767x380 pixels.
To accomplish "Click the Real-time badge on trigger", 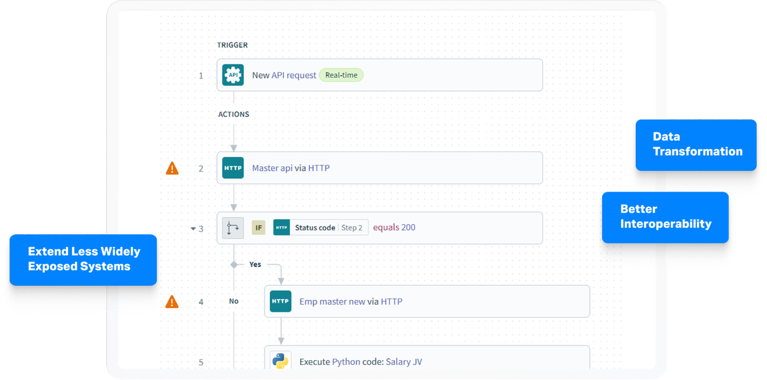I will [341, 75].
